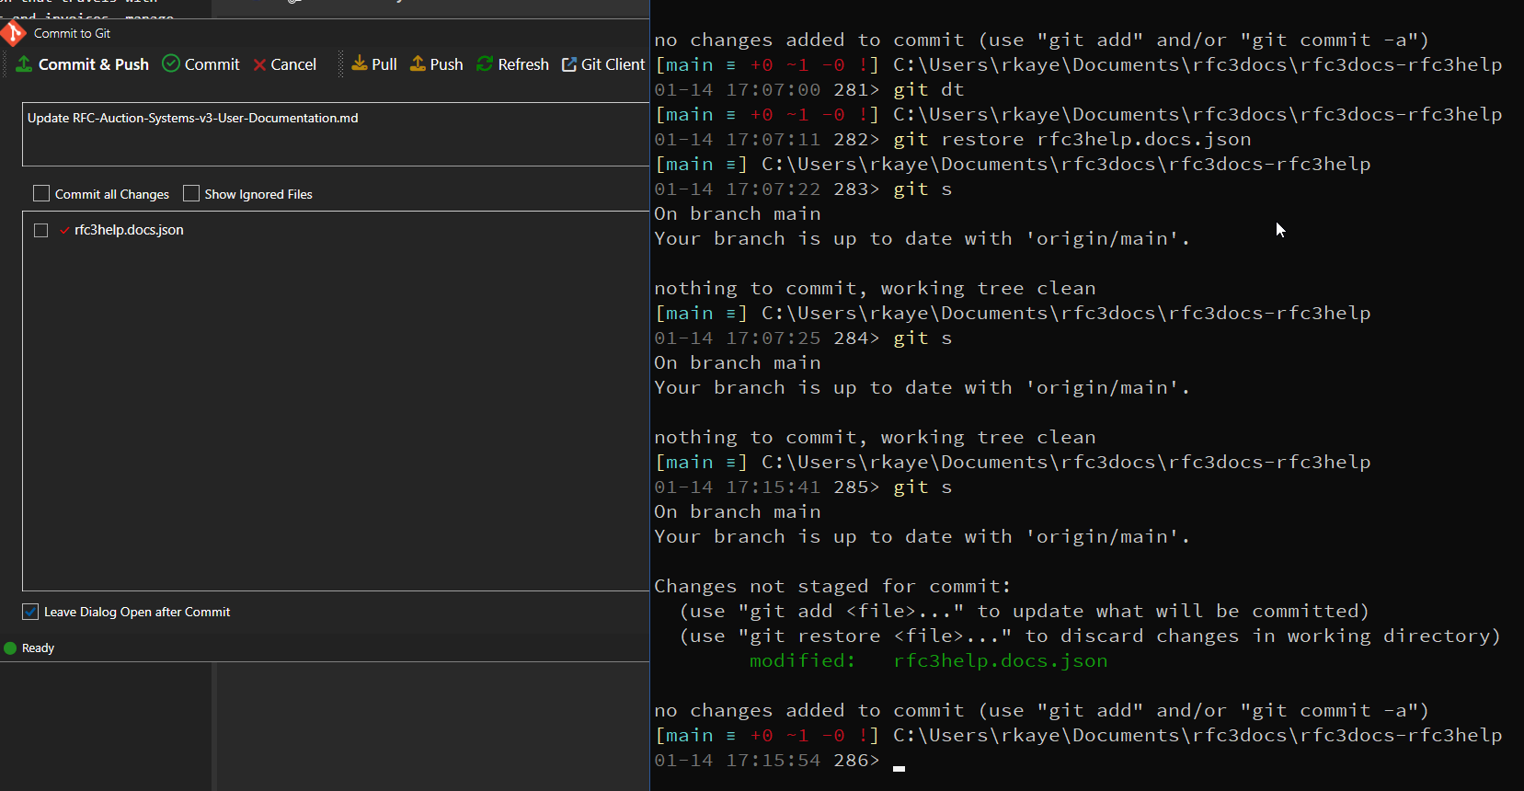The width and height of the screenshot is (1524, 791).
Task: Cancel the commit dialog
Action: click(x=285, y=64)
